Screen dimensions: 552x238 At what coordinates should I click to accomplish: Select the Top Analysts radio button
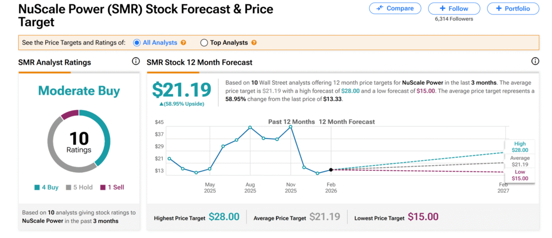coord(204,43)
